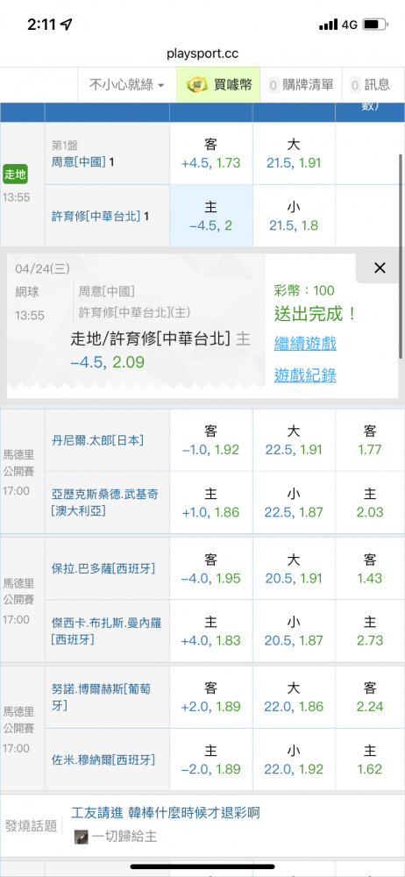Click the 遊戲紀錄 link
The height and width of the screenshot is (877, 405).
point(305,375)
